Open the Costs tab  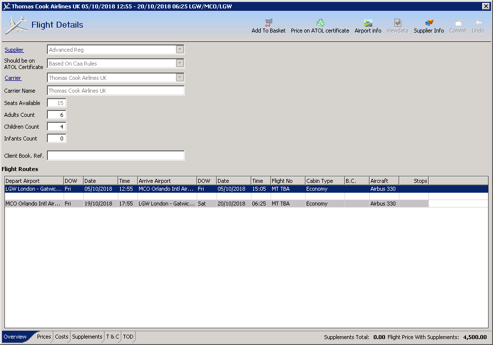coord(61,337)
